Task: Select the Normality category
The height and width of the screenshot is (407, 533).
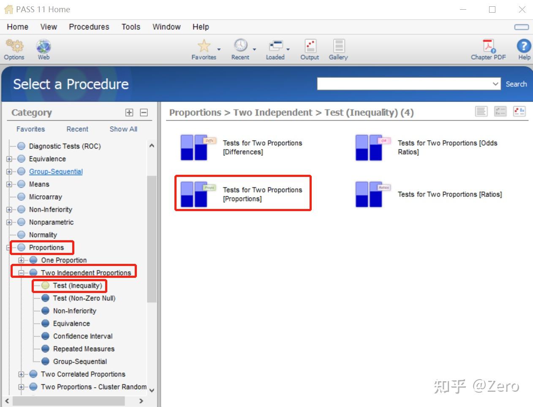Action: [x=43, y=235]
